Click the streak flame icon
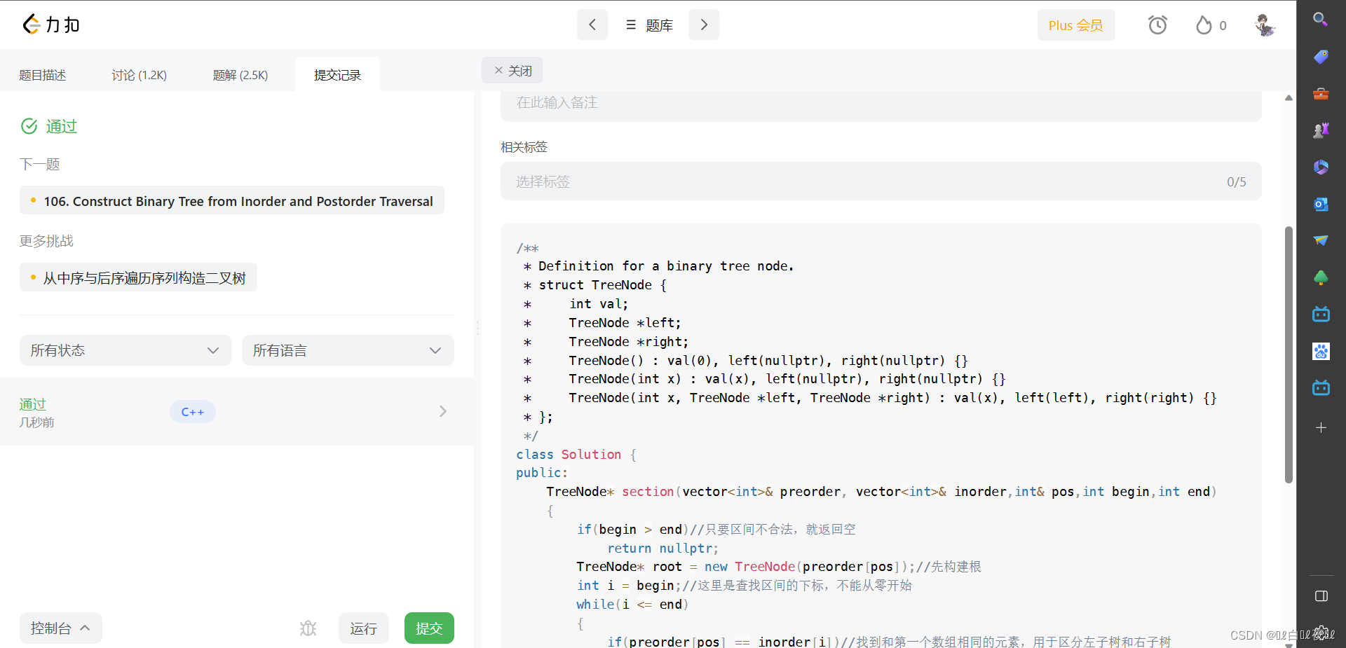 click(x=1204, y=25)
